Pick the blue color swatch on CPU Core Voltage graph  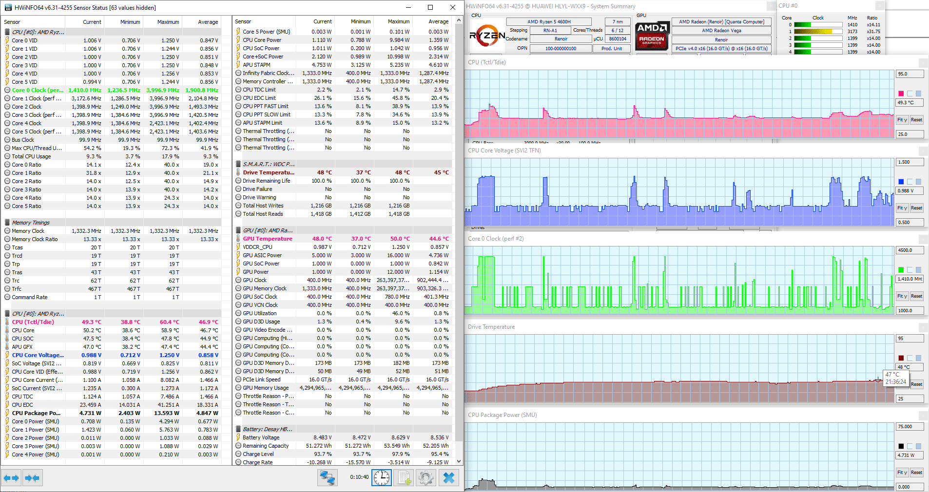pos(901,182)
